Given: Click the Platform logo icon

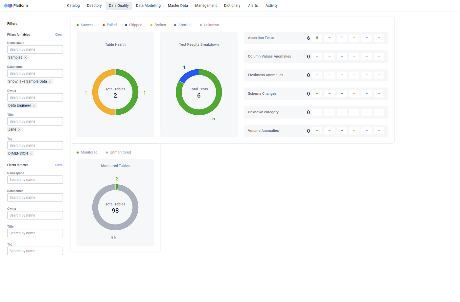Looking at the screenshot, I should [8, 6].
